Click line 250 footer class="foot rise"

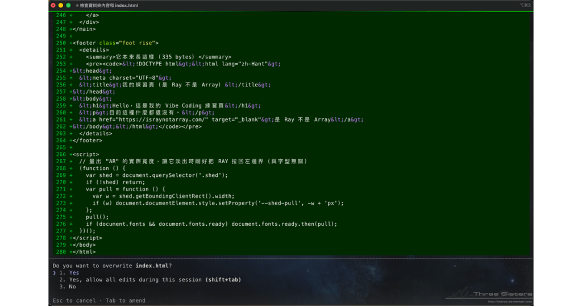[116, 43]
